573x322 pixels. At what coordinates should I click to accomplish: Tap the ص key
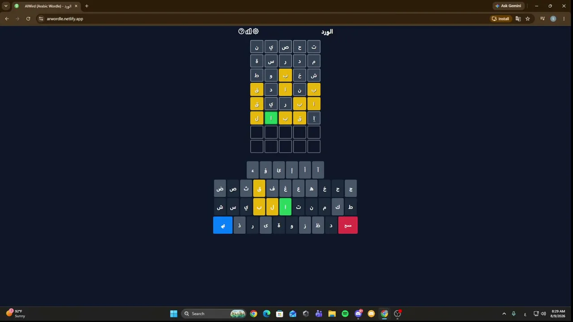[x=233, y=189]
